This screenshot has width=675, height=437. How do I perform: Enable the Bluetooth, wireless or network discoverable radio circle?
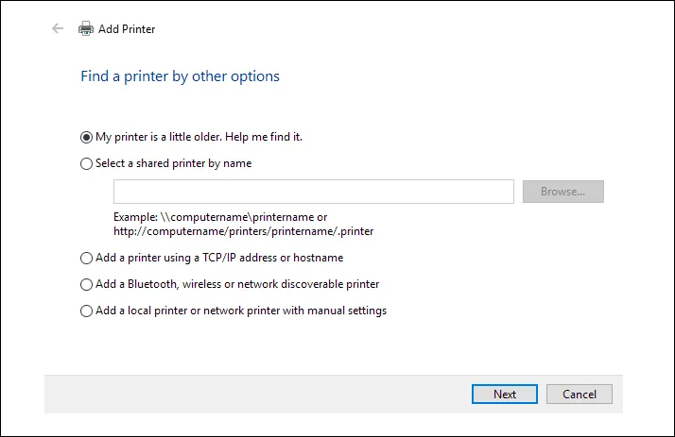click(x=87, y=284)
